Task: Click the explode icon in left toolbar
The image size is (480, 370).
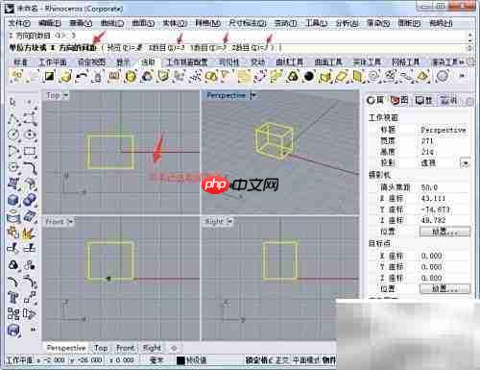Action: (x=29, y=234)
